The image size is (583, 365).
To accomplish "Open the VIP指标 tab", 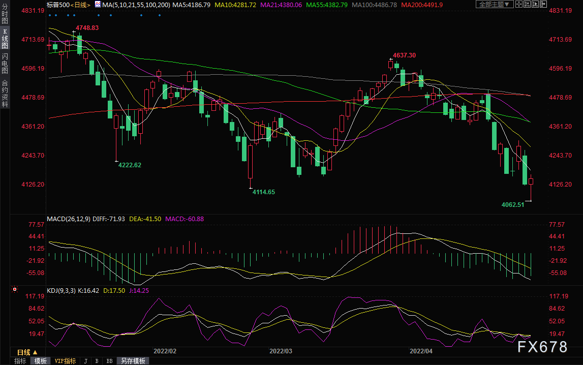I will click(x=65, y=361).
